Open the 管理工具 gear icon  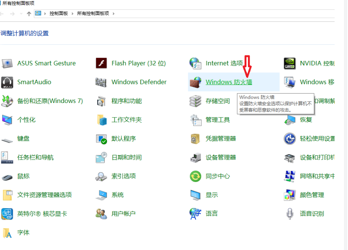[196, 120]
